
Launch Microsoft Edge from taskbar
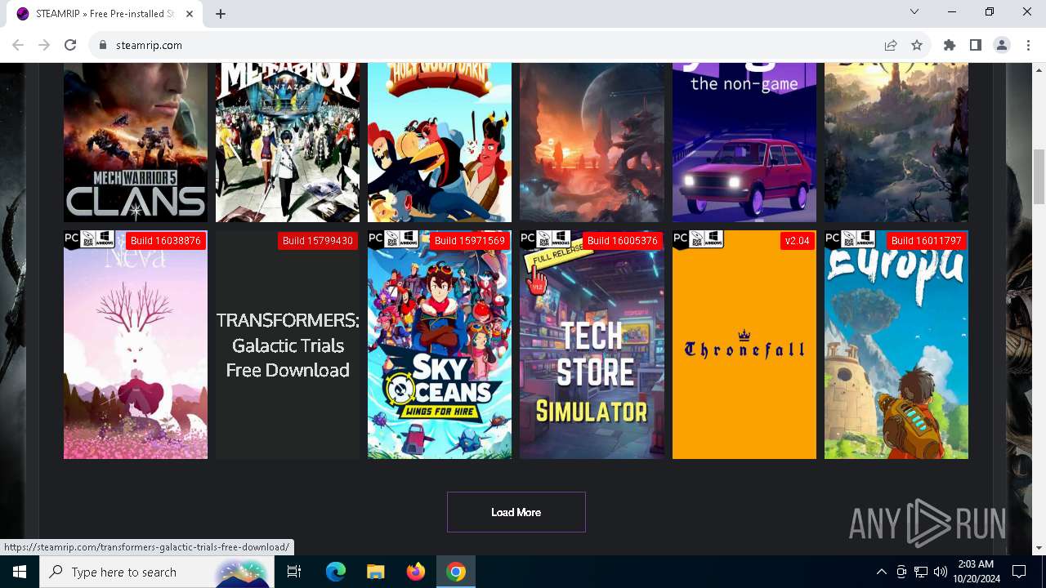coord(336,572)
